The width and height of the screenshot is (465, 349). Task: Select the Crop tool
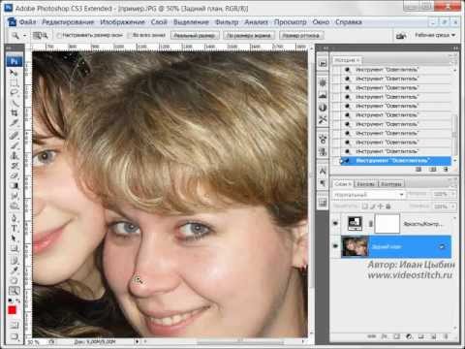coord(14,113)
